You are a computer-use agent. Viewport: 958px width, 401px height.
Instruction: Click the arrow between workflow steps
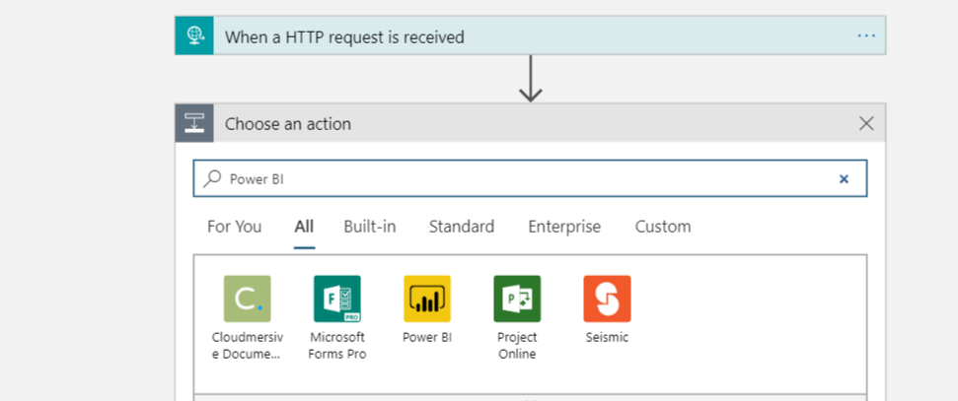click(x=531, y=78)
